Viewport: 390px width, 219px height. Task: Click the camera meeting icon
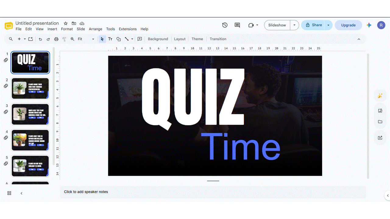tap(251, 25)
